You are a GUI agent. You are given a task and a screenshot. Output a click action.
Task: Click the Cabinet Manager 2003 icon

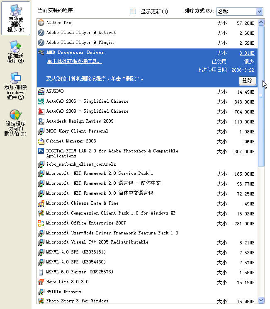click(41, 141)
